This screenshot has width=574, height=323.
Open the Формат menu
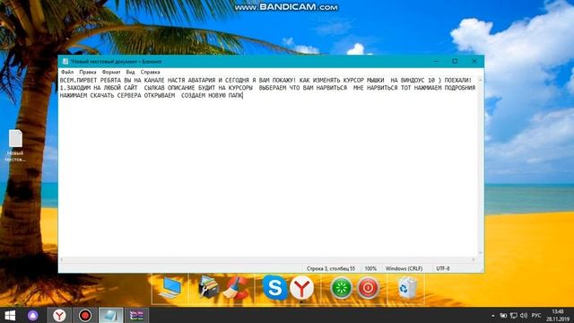(111, 72)
